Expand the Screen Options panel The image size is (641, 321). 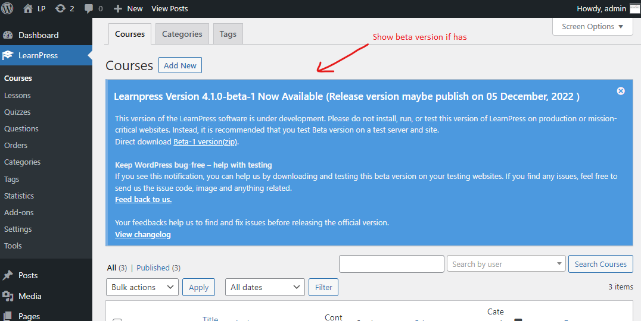coord(592,27)
